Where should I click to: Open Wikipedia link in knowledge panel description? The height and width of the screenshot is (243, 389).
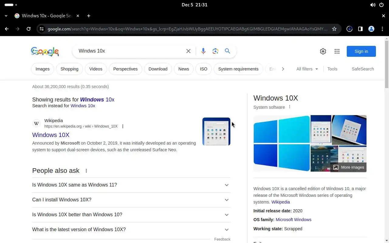(281, 202)
